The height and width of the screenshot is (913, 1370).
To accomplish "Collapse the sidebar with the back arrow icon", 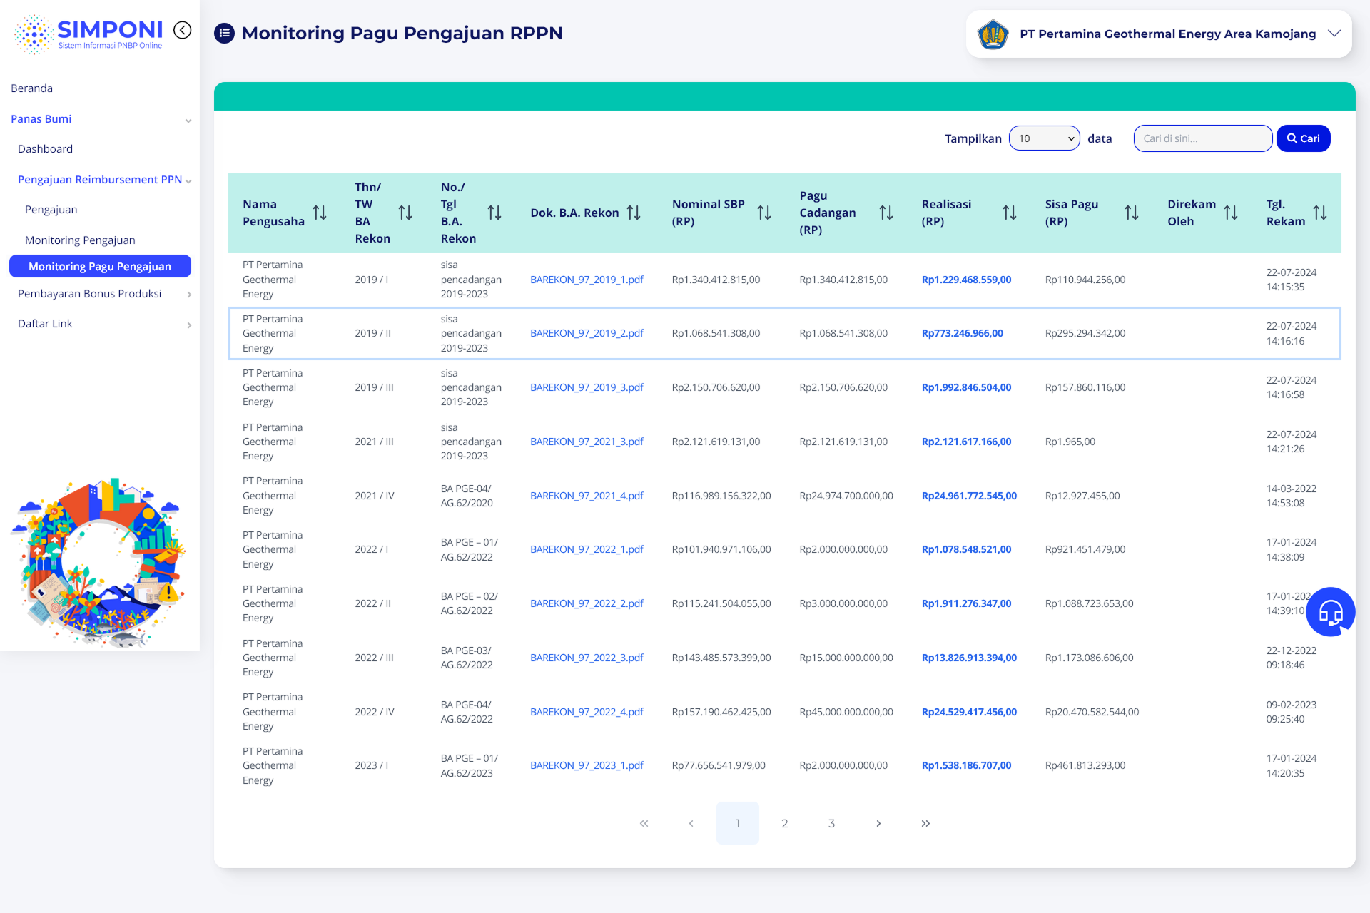I will (183, 30).
